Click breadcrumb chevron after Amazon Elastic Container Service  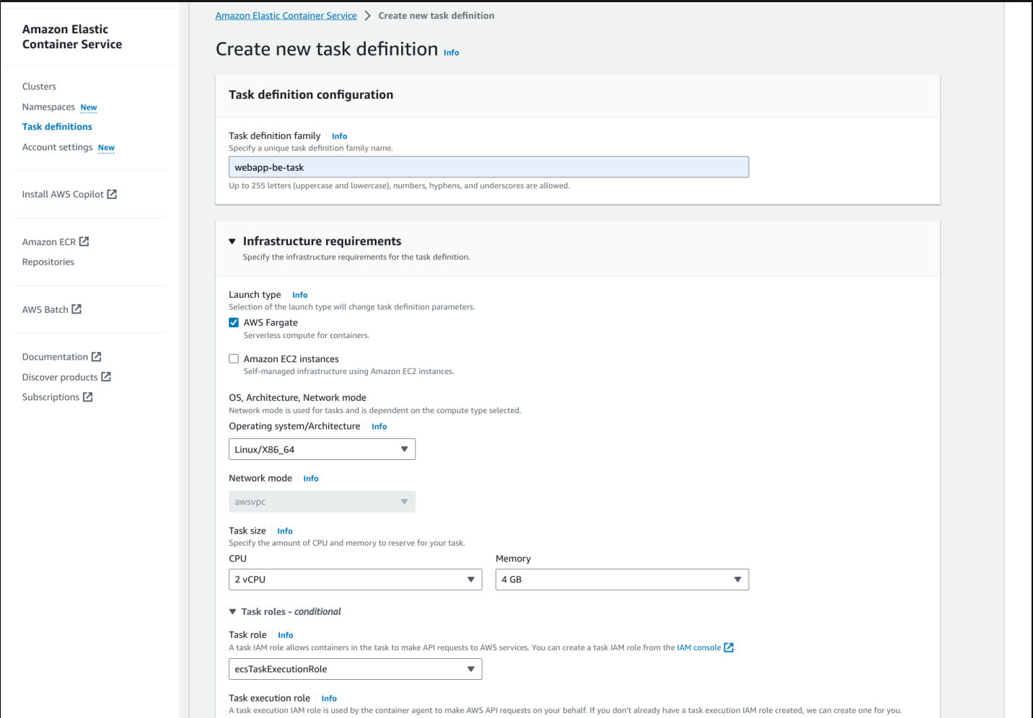point(367,16)
